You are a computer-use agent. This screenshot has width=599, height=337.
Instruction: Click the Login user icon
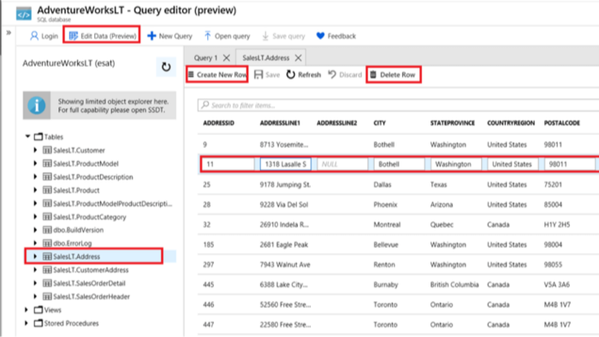(34, 36)
